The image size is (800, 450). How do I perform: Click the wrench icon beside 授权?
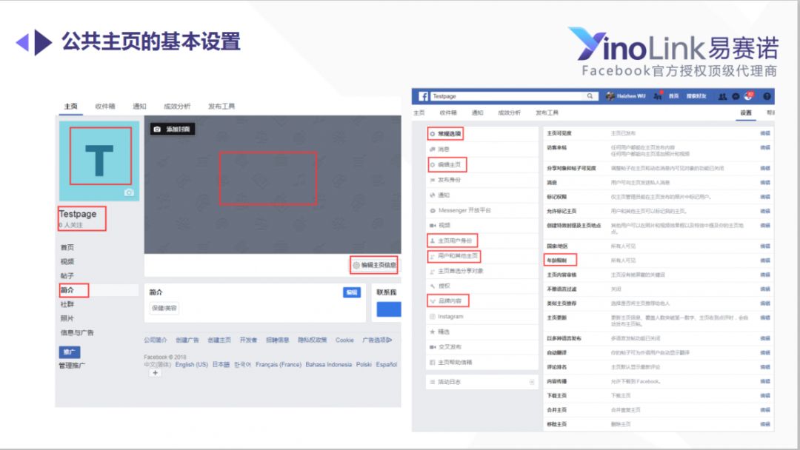tap(432, 286)
